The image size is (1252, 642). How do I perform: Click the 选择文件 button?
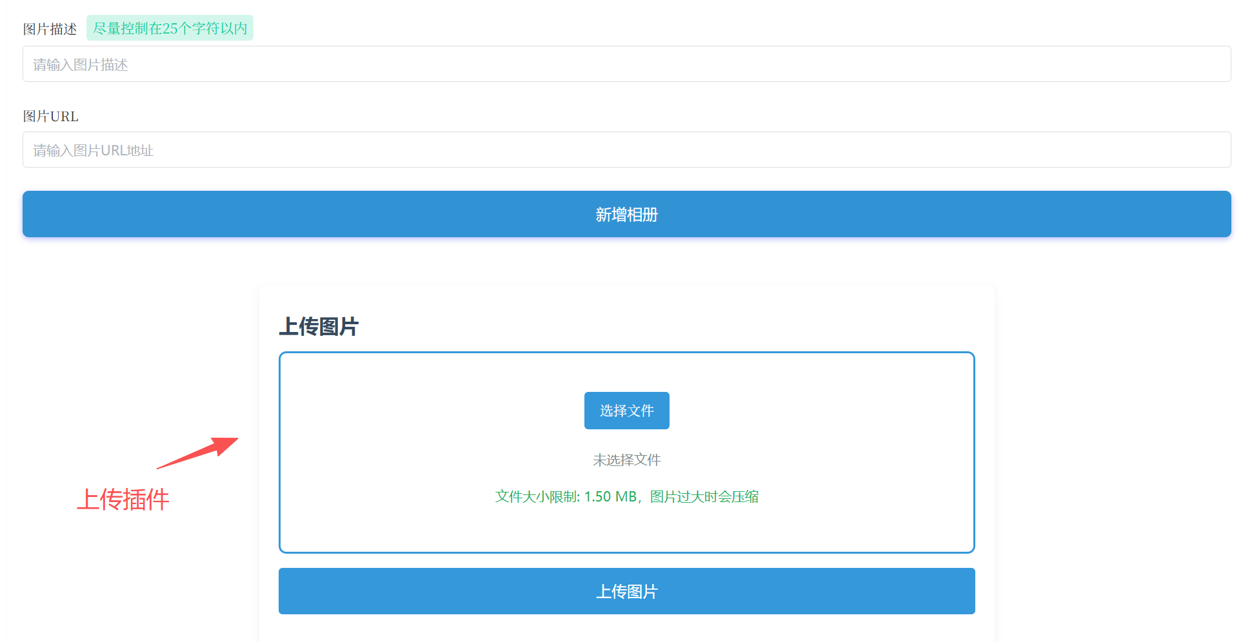626,411
